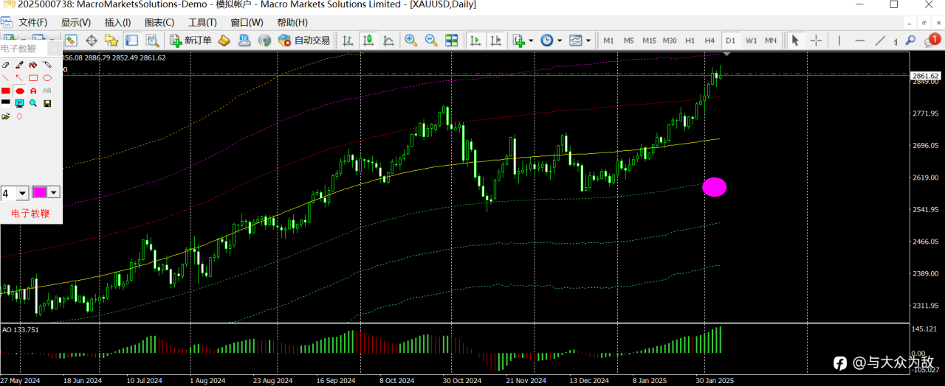
Task: Select red arrow tool in 电子教鞭 panel
Action: [19, 77]
